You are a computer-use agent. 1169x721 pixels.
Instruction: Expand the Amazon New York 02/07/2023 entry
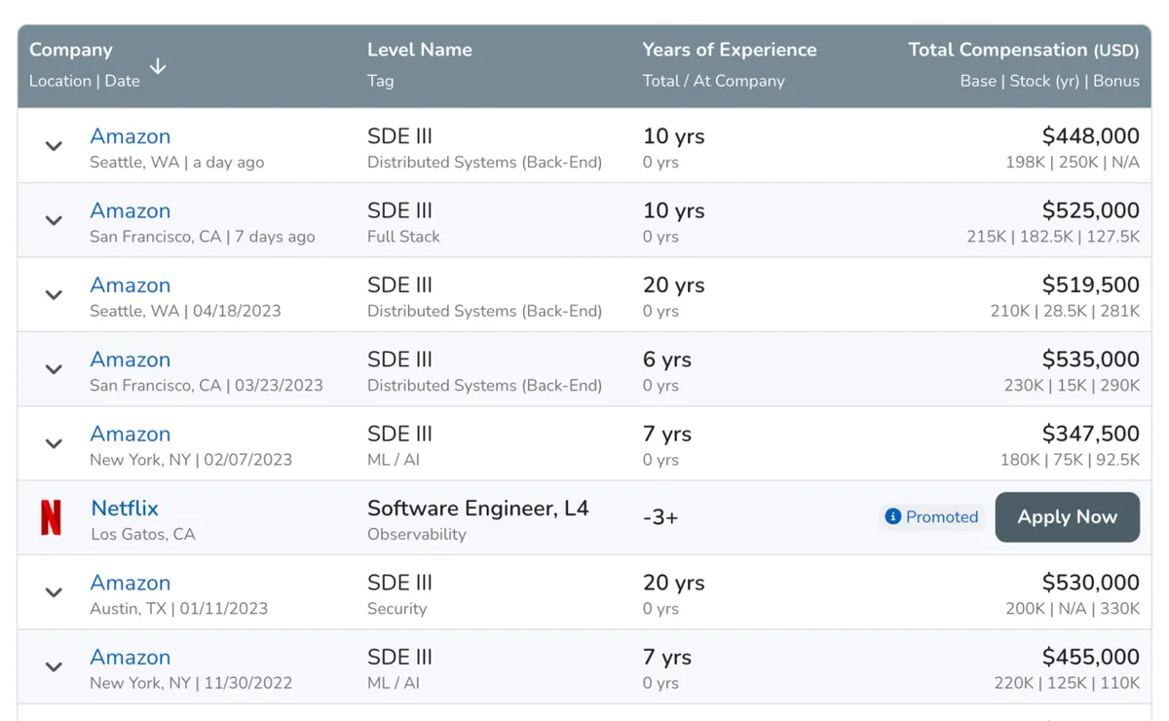tap(54, 444)
